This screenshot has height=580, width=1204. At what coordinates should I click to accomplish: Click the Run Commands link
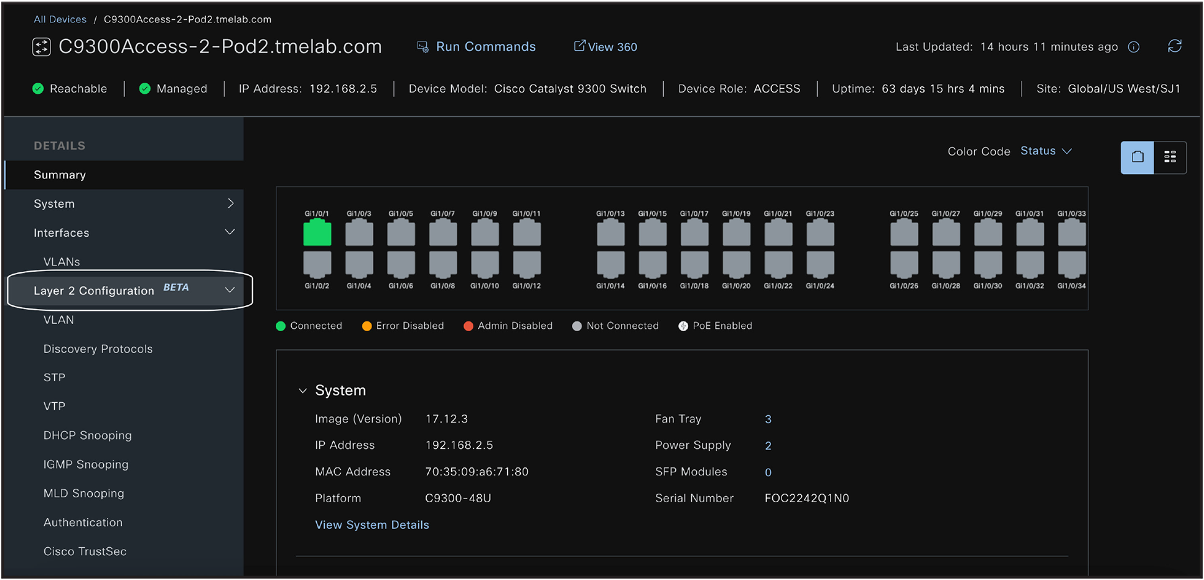[x=476, y=47]
